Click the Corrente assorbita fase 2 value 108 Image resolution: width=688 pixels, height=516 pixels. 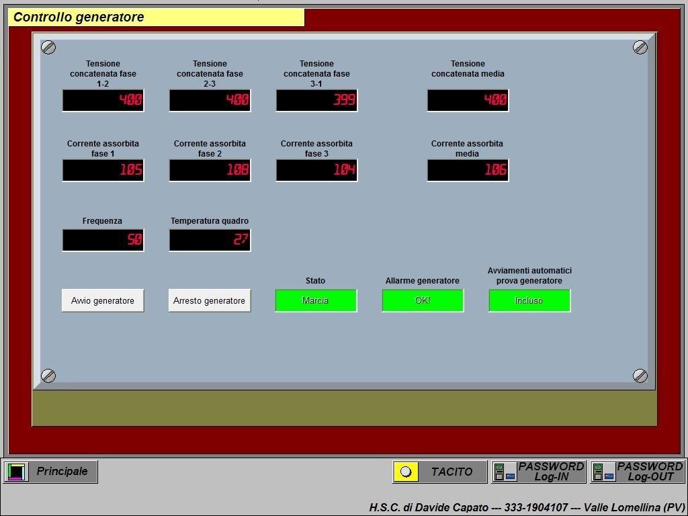click(210, 170)
